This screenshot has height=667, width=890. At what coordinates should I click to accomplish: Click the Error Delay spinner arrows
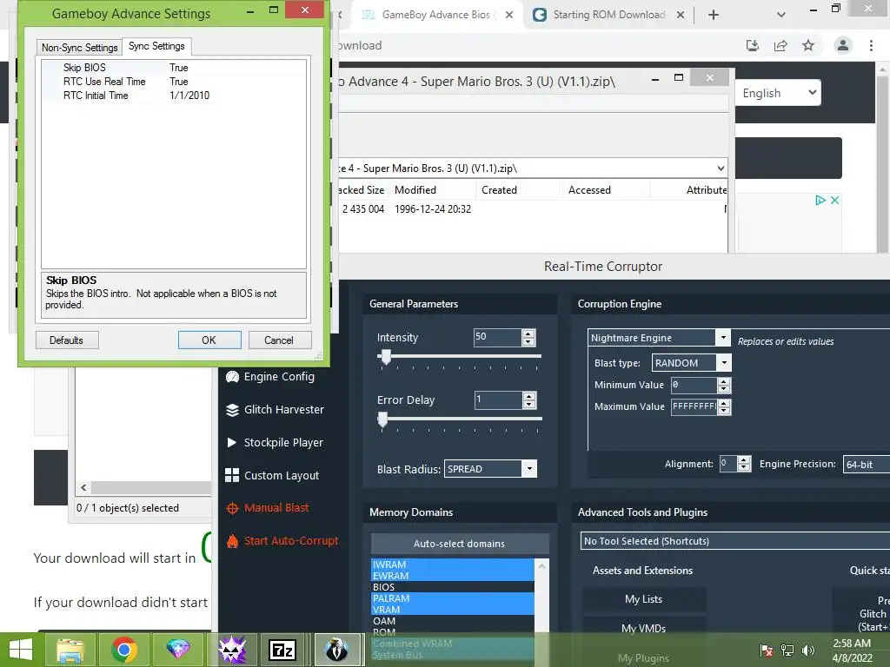pos(529,400)
